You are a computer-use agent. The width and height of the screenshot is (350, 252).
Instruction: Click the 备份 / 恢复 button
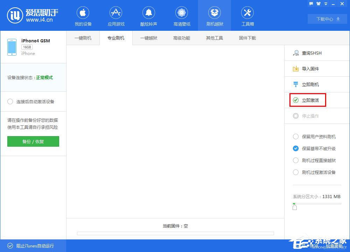click(33, 141)
